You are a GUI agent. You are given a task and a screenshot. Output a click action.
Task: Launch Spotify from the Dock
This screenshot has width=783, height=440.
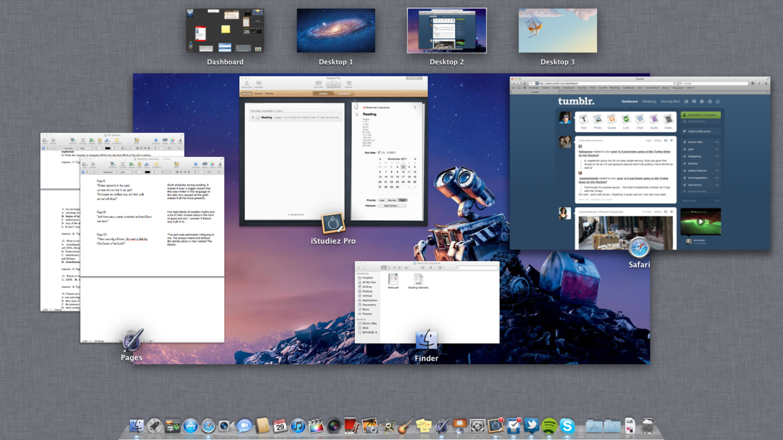[549, 425]
